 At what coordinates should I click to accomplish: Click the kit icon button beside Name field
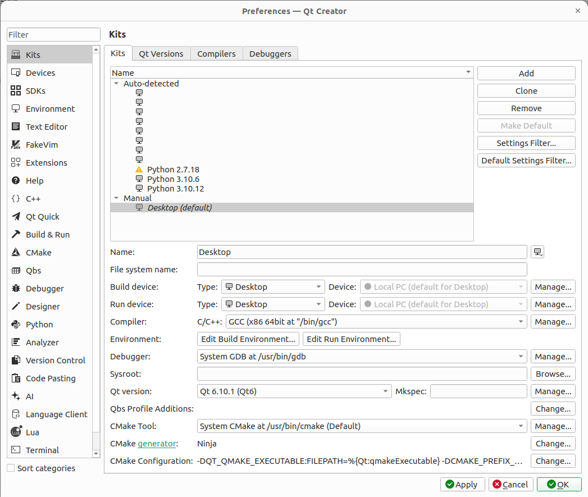pos(537,252)
